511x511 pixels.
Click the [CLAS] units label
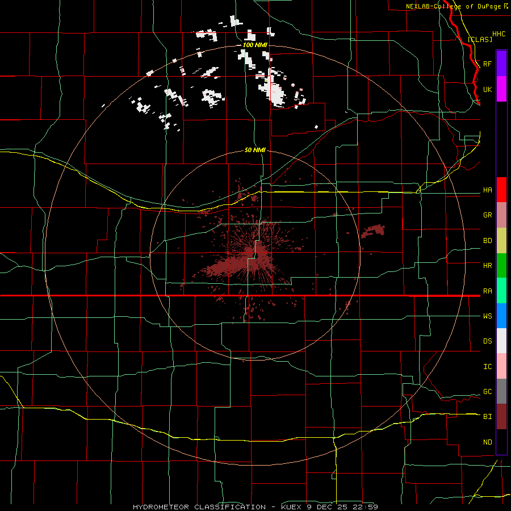(480, 39)
